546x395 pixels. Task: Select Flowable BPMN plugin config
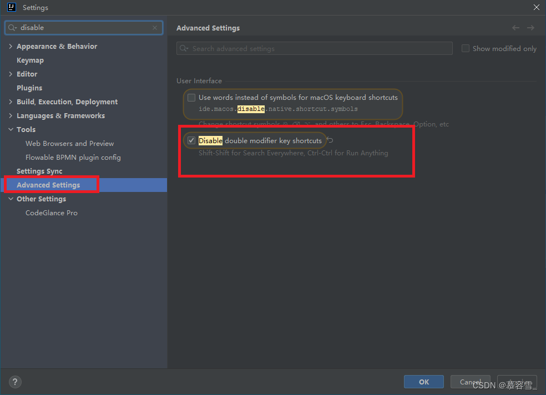tap(73, 158)
